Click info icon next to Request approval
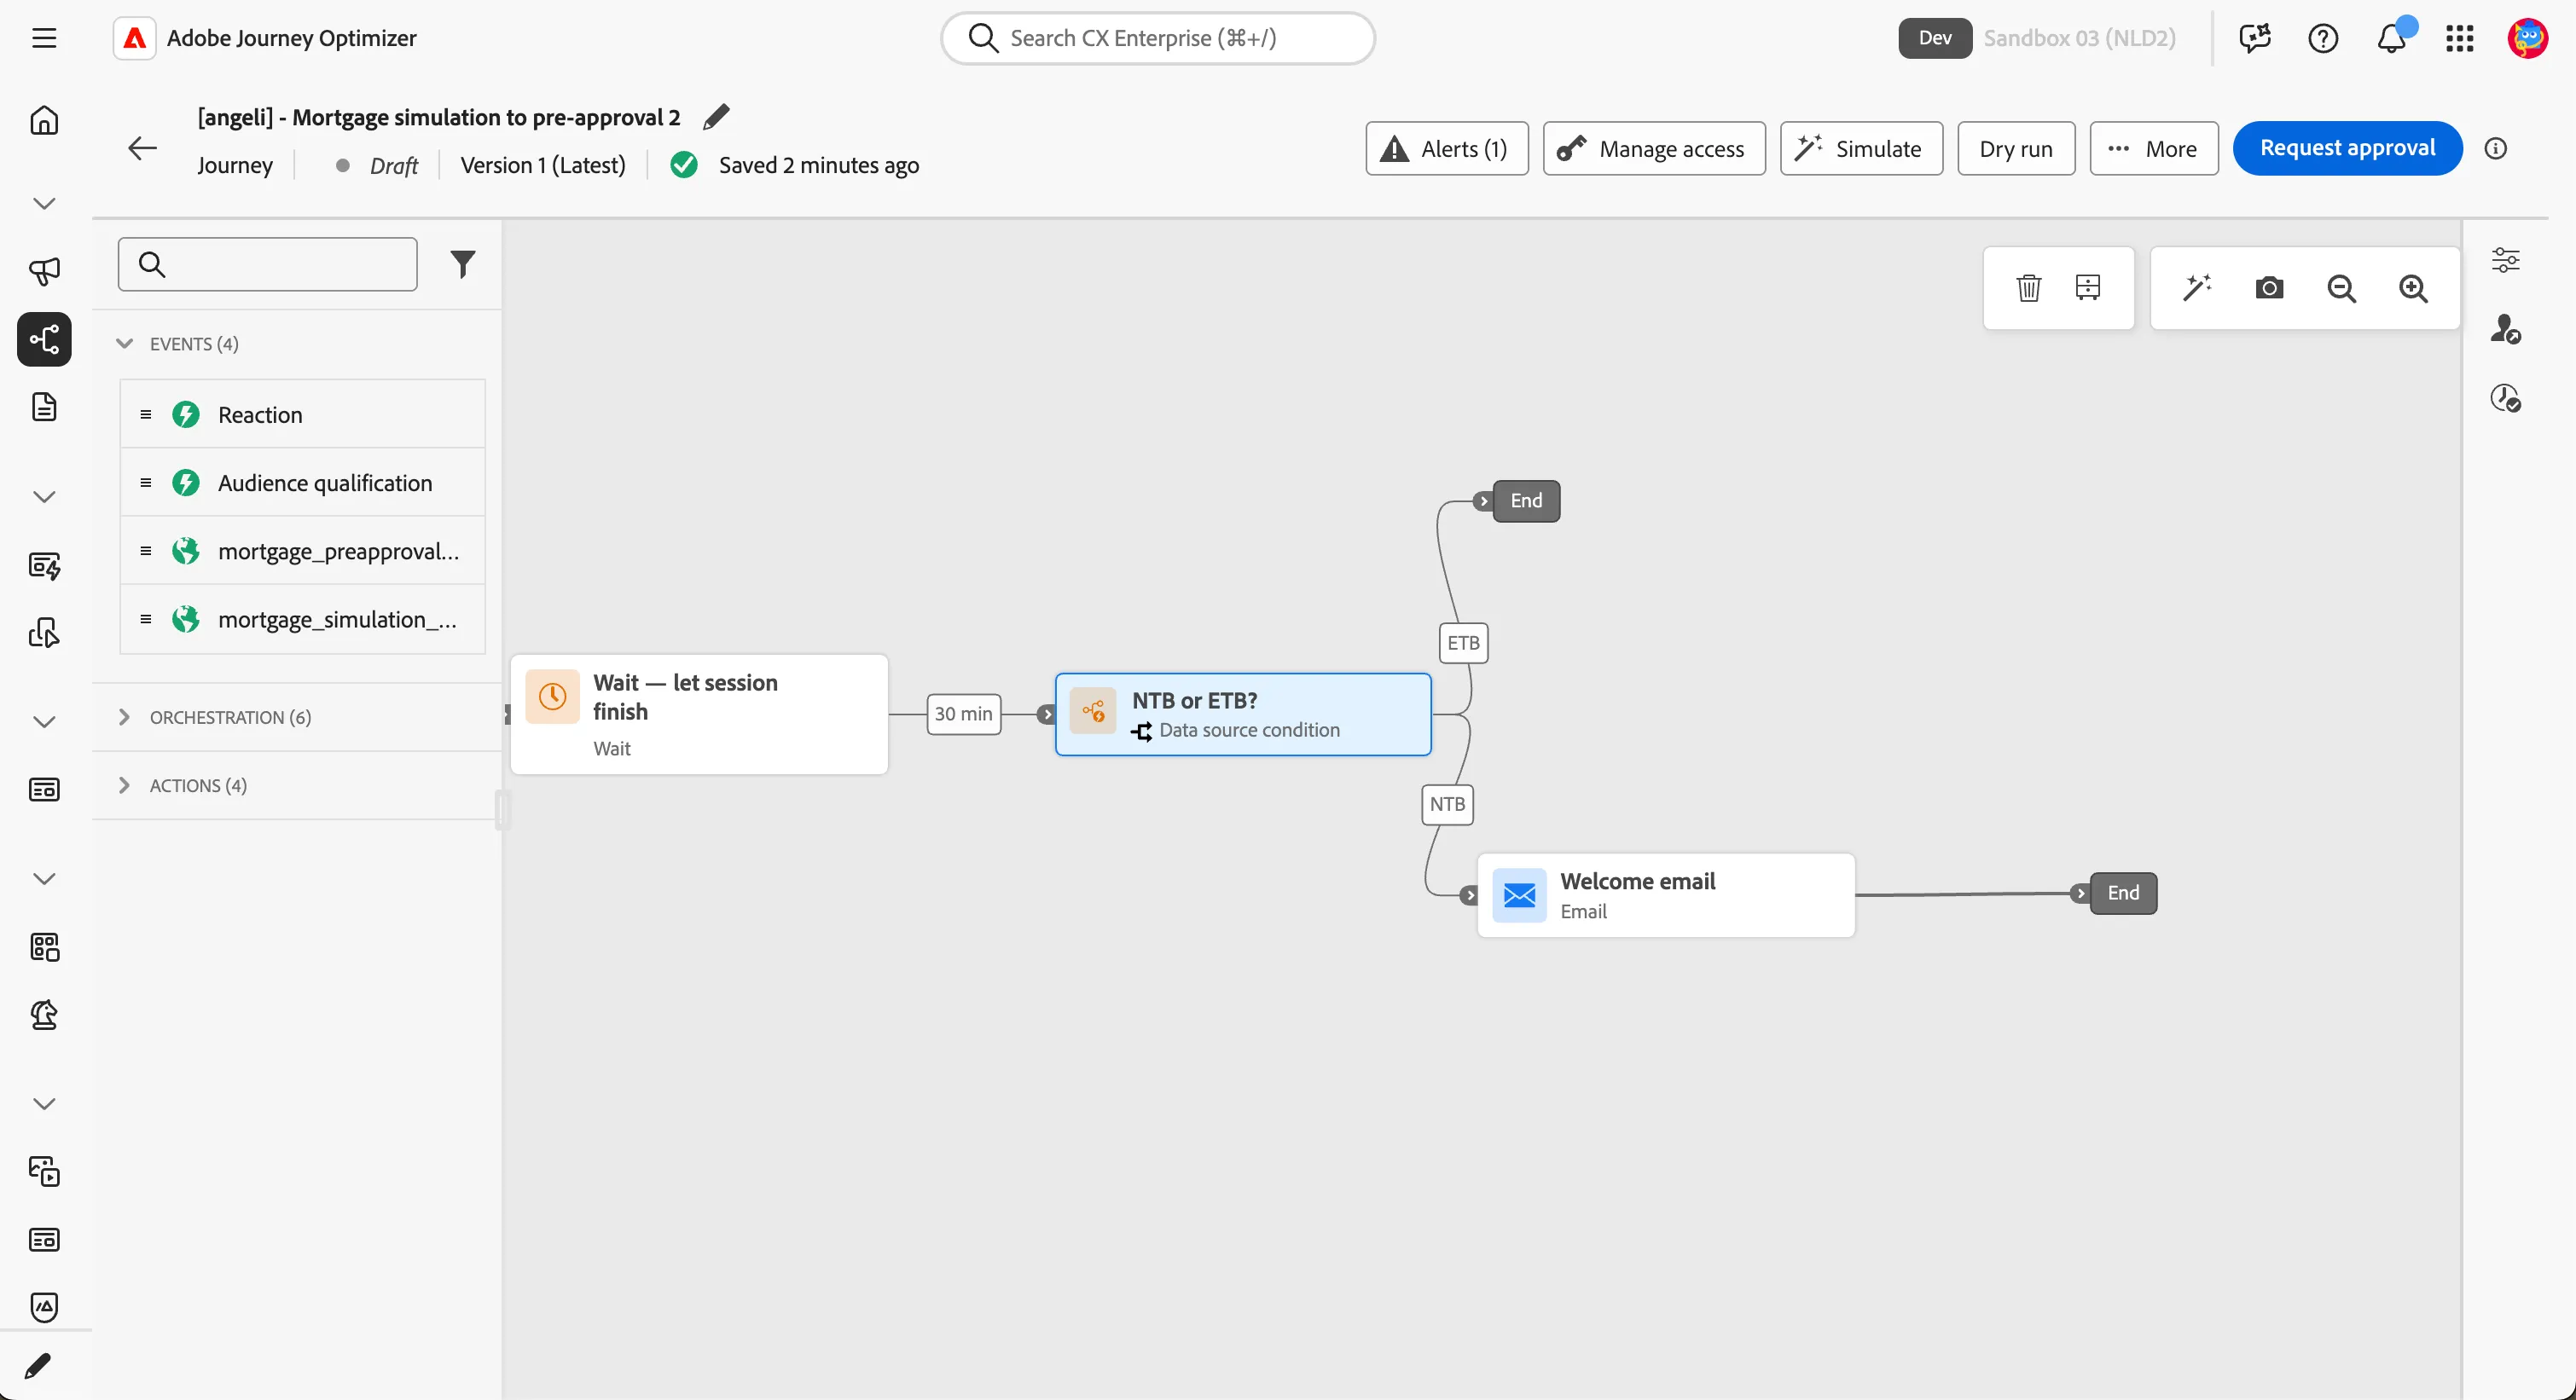Viewport: 2576px width, 1400px height. [x=2495, y=148]
